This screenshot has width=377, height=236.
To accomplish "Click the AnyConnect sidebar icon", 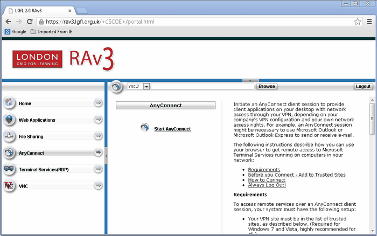I will (x=9, y=152).
